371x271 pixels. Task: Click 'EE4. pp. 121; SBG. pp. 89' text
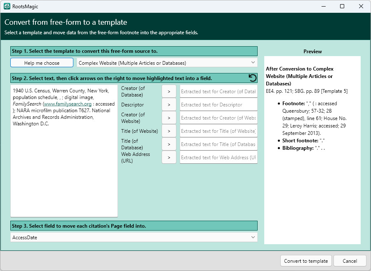pos(293,91)
